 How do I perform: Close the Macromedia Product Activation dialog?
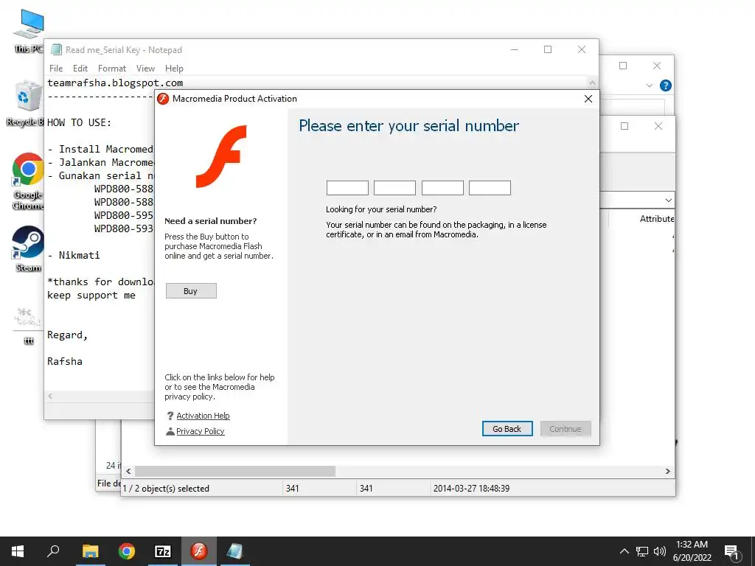(588, 99)
